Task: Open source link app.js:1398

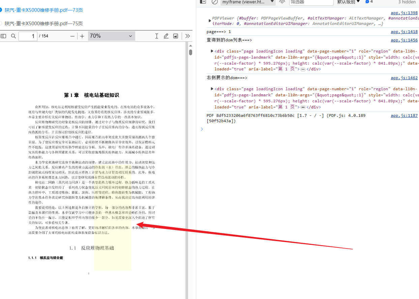Action: point(404,13)
